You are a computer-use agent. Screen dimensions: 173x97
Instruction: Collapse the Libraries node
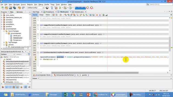point(4,45)
